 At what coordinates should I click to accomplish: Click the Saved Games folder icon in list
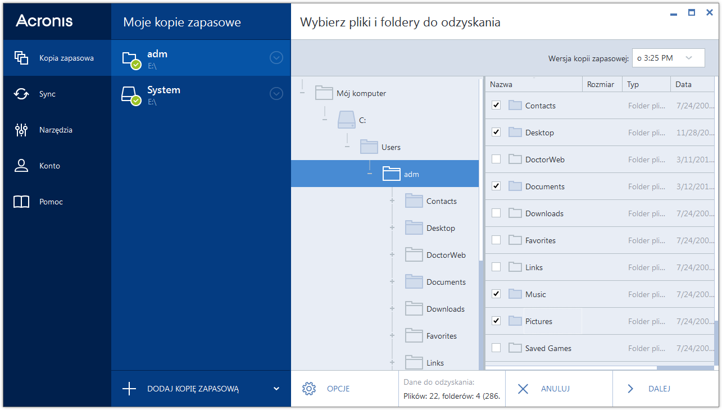[x=515, y=348]
